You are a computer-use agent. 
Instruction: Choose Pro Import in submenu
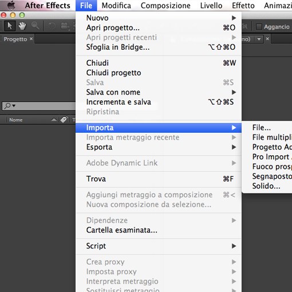(x=267, y=157)
